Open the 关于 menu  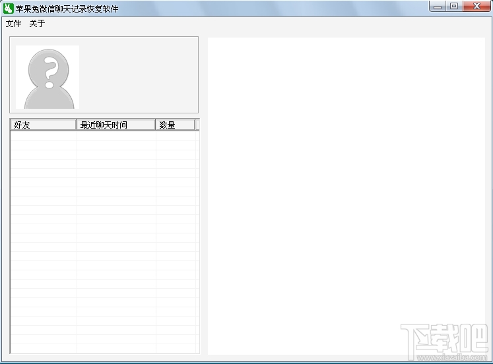pos(37,24)
